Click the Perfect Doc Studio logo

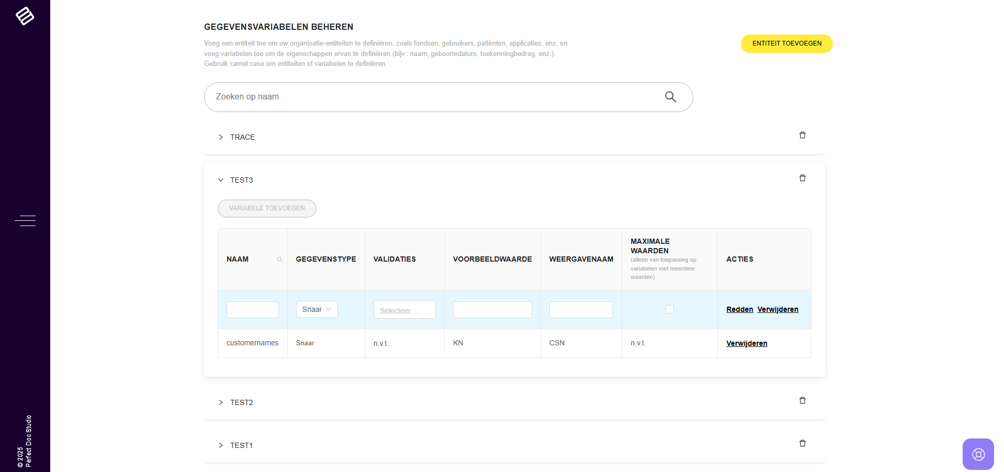tap(25, 16)
